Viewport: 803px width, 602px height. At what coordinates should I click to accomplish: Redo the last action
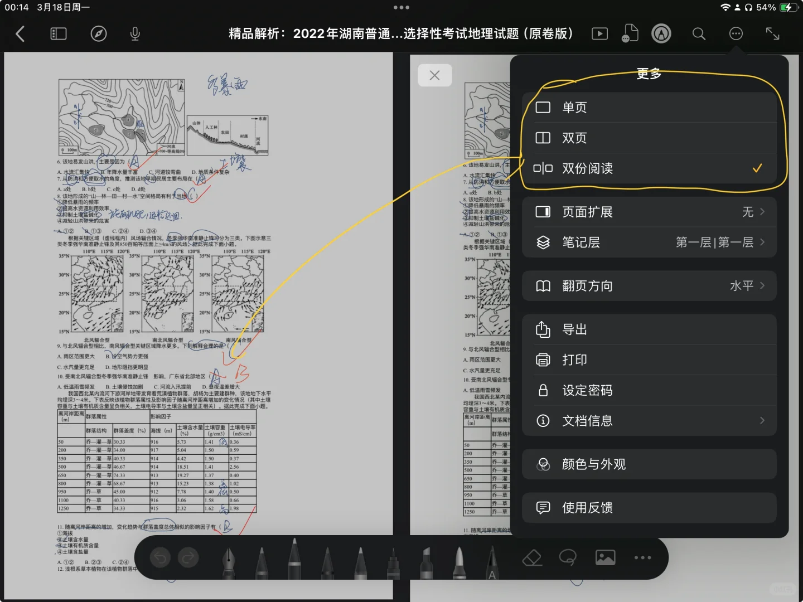pos(188,557)
